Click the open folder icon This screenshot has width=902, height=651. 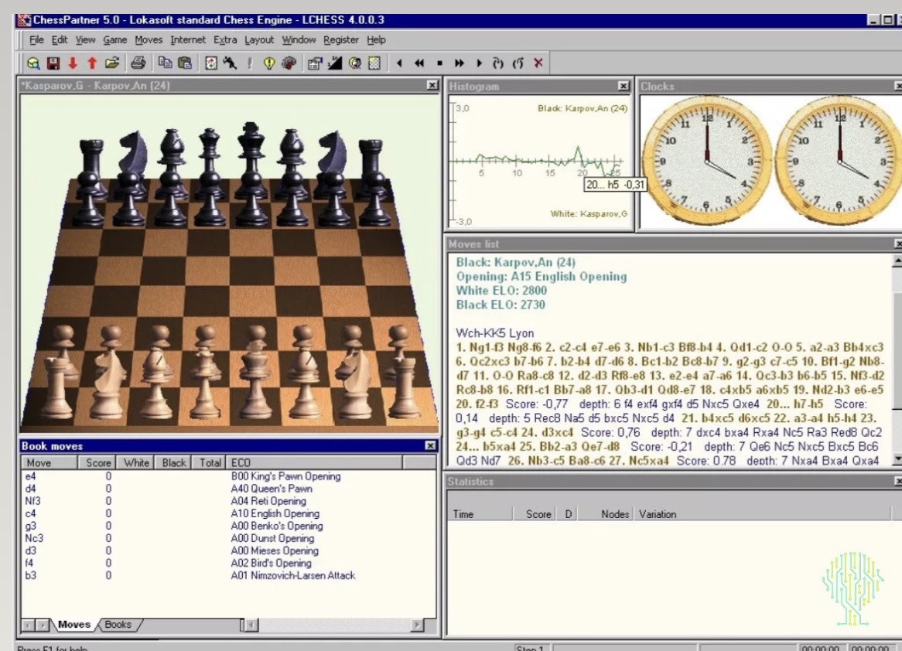(x=112, y=63)
